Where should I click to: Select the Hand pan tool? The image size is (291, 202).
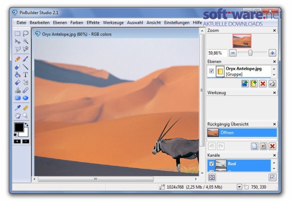tap(17, 116)
